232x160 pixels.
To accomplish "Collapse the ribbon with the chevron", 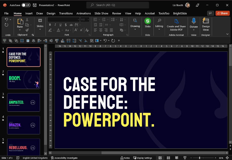I will [227, 34].
